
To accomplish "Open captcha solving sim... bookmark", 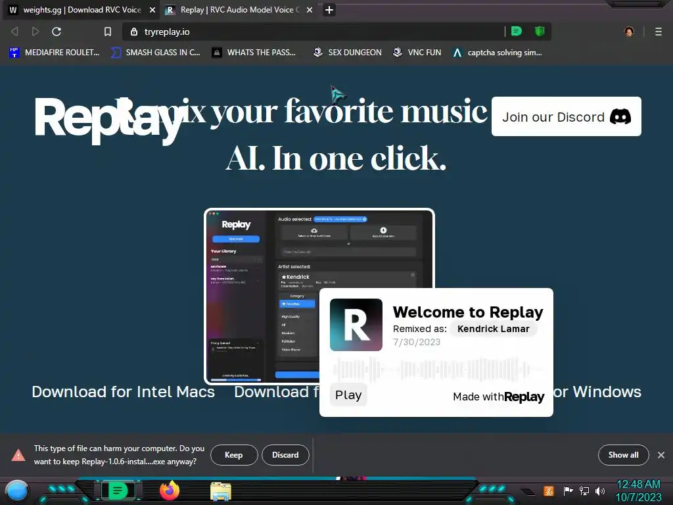I will point(498,53).
